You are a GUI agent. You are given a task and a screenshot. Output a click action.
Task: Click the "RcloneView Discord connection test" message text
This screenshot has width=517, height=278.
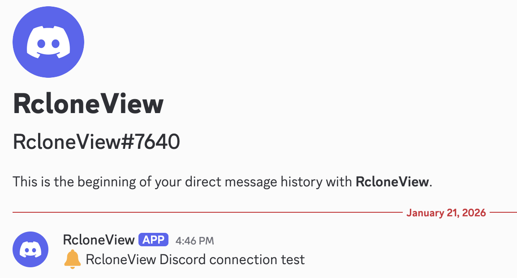click(x=195, y=260)
